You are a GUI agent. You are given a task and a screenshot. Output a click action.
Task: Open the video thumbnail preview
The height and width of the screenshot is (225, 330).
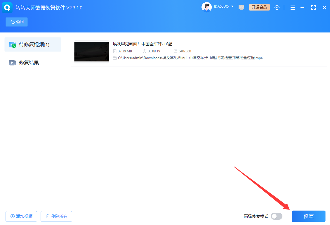point(92,52)
